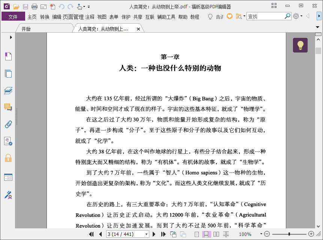Switch to the 转换 ribbon tab
Image resolution: width=323 pixels, height=240 pixels.
pos(45,17)
